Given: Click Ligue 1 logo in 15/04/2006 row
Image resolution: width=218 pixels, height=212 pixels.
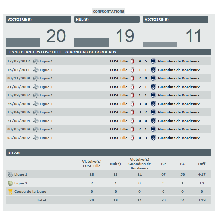Looking at the screenshot, I should coord(36,112).
